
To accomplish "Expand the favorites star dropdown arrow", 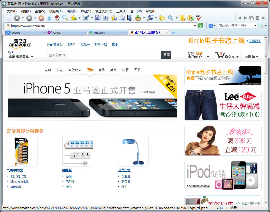I will point(79,18).
